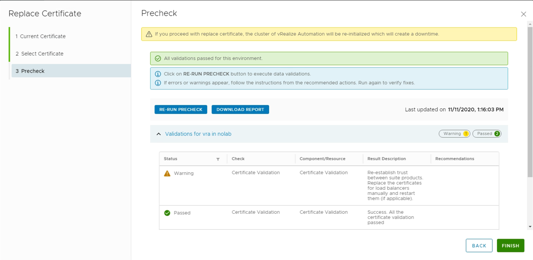Click the Component/Resource column header
The image size is (533, 260).
322,159
